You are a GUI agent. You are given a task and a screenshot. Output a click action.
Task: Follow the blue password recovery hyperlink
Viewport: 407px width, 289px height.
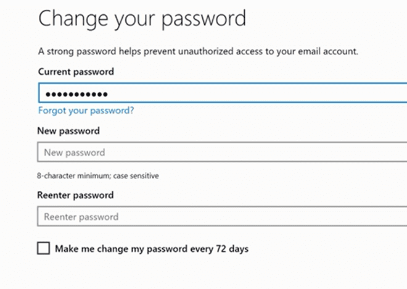[86, 111]
